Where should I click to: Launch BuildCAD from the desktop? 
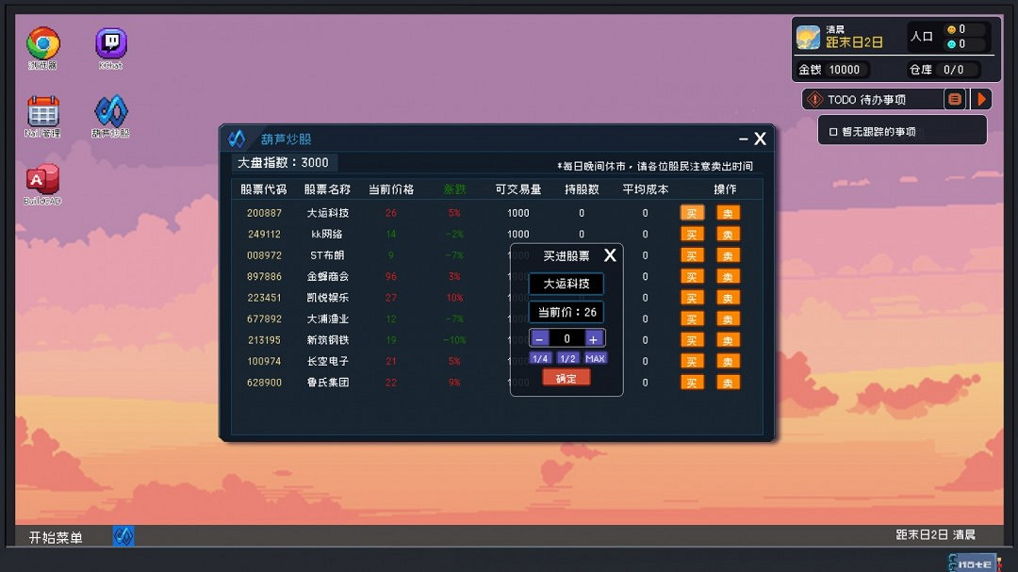tap(41, 178)
